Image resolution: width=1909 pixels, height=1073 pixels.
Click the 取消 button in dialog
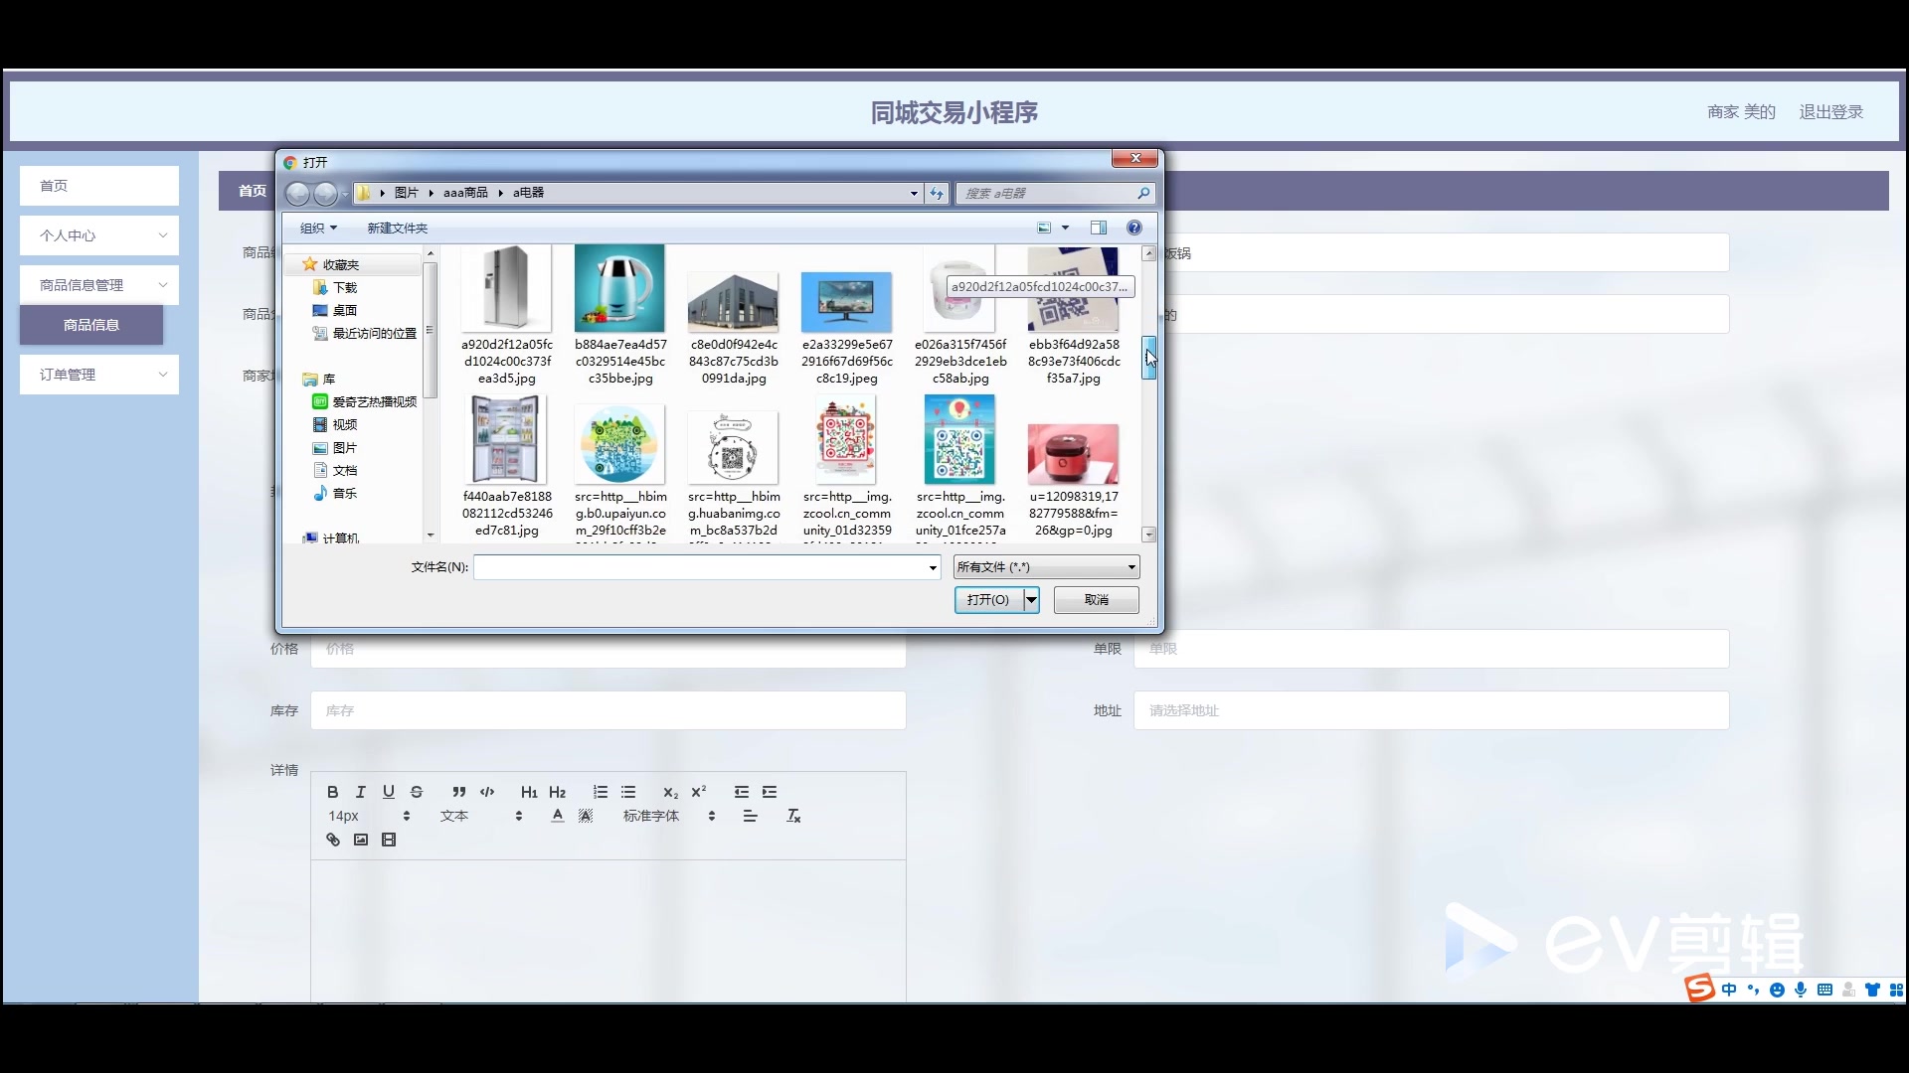[x=1096, y=600]
